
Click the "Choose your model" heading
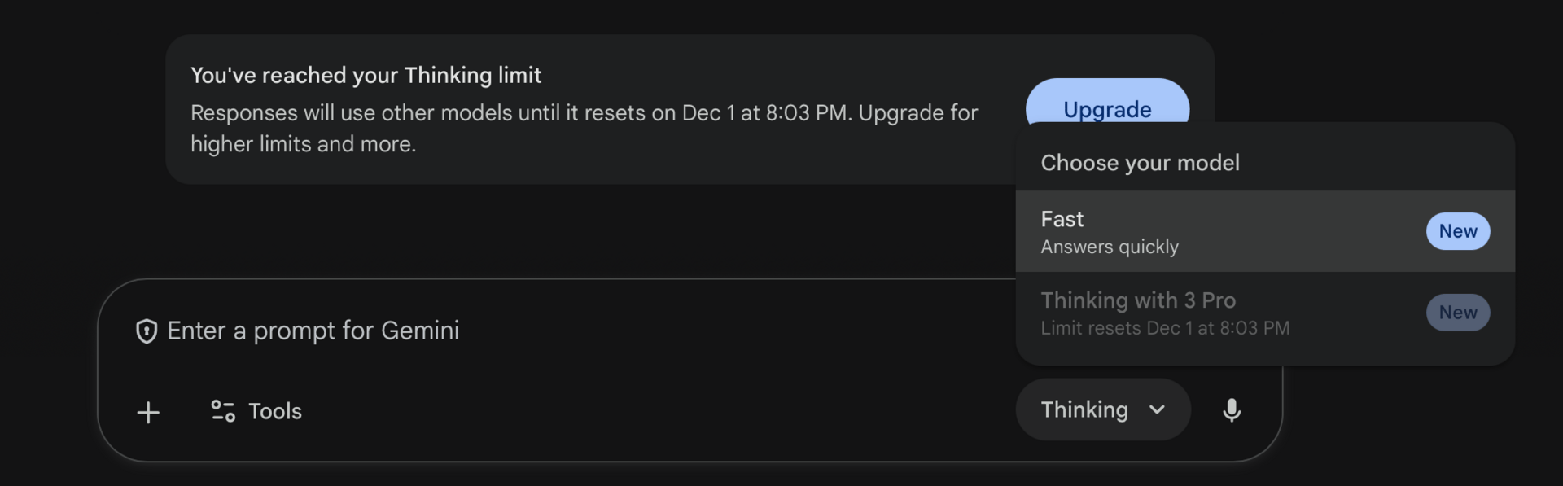click(x=1140, y=163)
